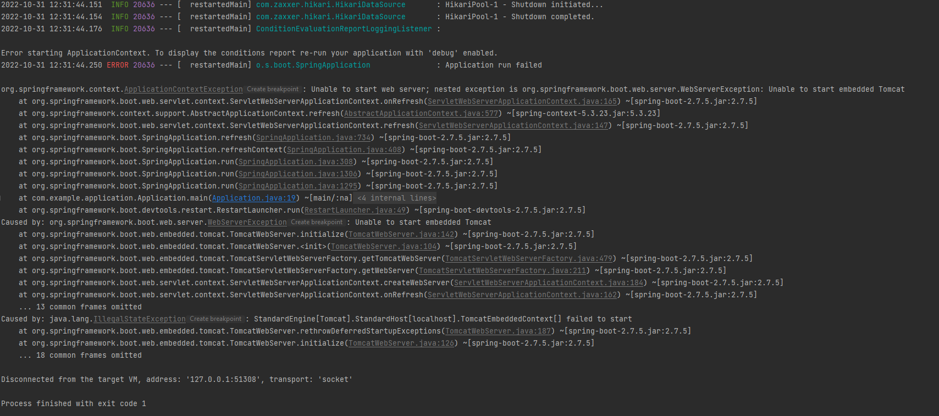This screenshot has height=416, width=939.
Task: Go to TomcatServletWebServerFactory.java:479
Action: (528, 258)
